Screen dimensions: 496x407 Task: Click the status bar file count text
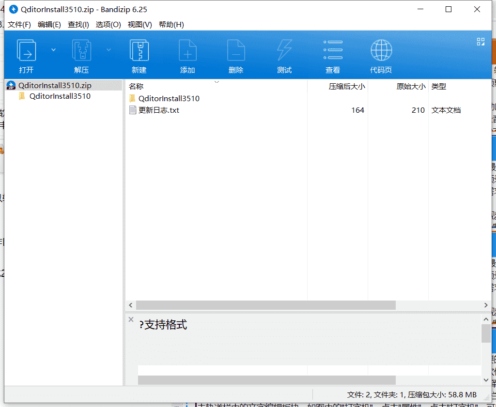(412, 394)
